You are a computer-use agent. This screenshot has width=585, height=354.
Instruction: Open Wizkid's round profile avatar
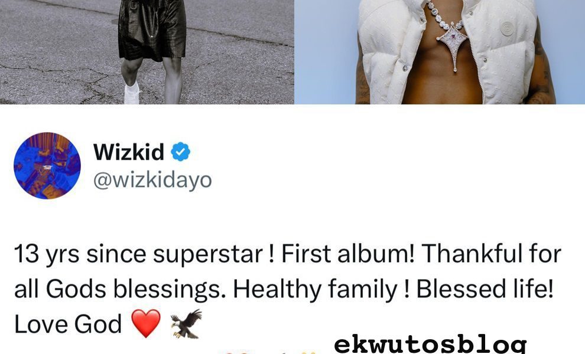(x=47, y=165)
